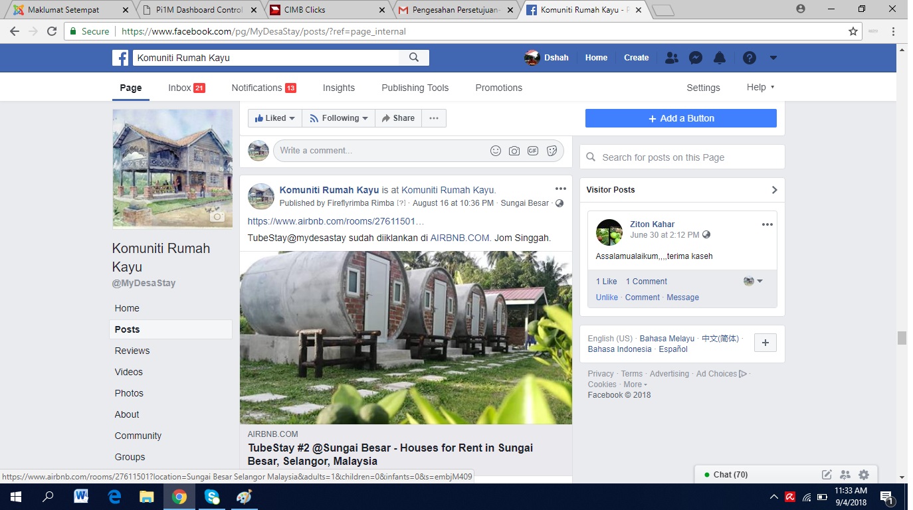Open the three-dots menu on Komuniti Rumah Kayu post
This screenshot has width=913, height=510.
pyautogui.click(x=561, y=189)
